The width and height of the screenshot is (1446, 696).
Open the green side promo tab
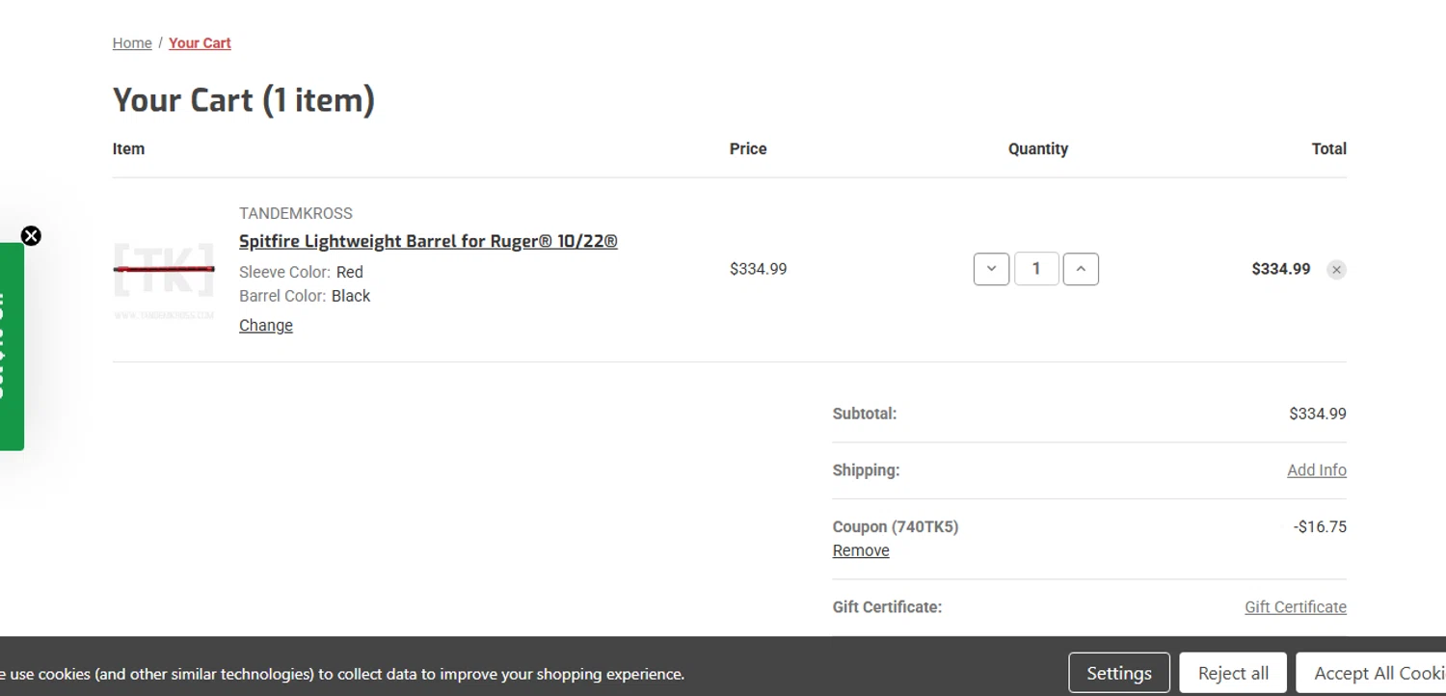click(x=11, y=347)
